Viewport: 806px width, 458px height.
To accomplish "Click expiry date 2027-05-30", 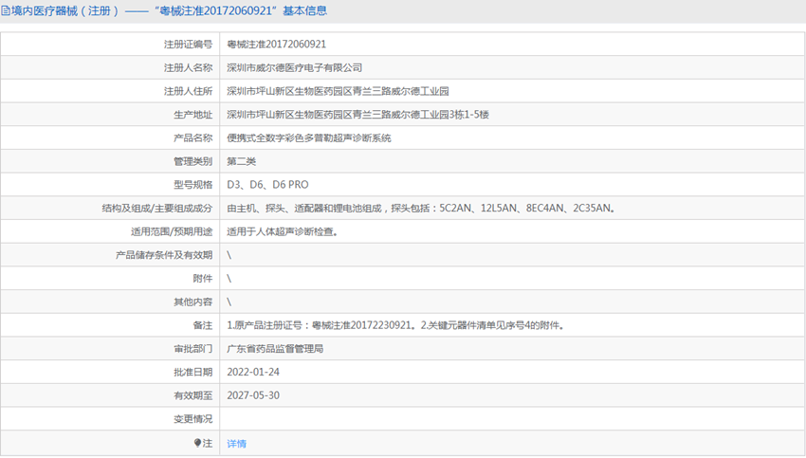I will (x=253, y=395).
